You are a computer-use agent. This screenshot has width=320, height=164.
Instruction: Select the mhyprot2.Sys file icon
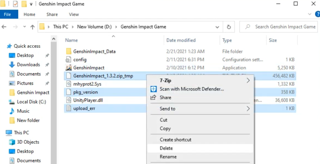tap(68, 84)
